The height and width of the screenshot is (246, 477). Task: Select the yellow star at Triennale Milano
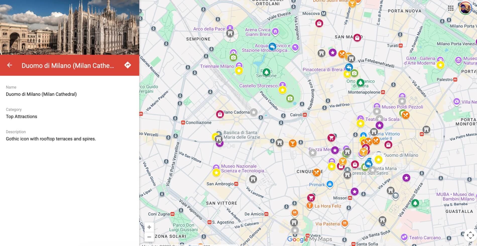point(239,71)
